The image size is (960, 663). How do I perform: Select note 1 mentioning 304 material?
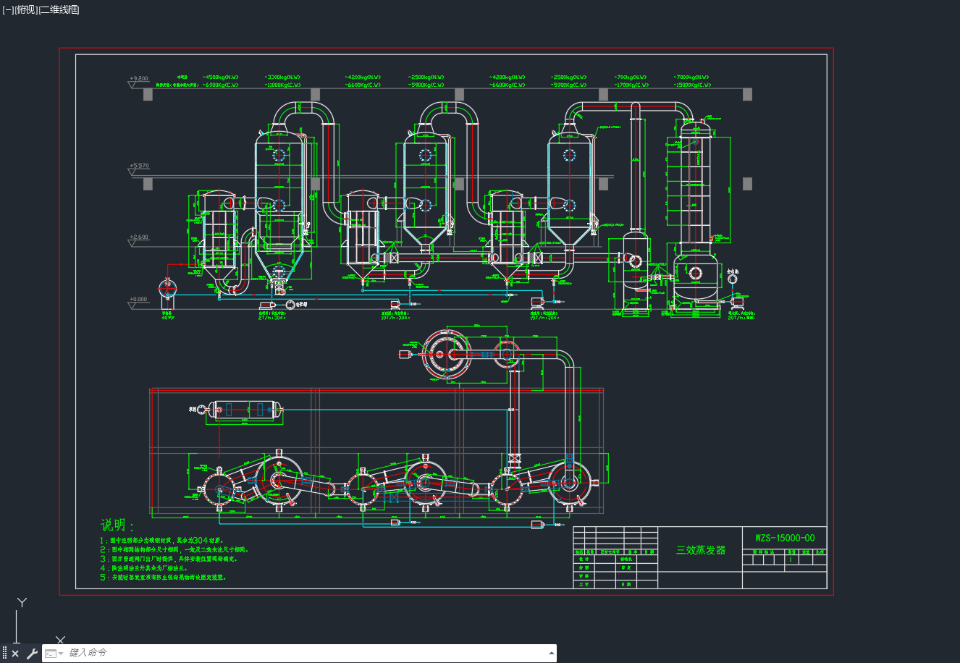161,540
